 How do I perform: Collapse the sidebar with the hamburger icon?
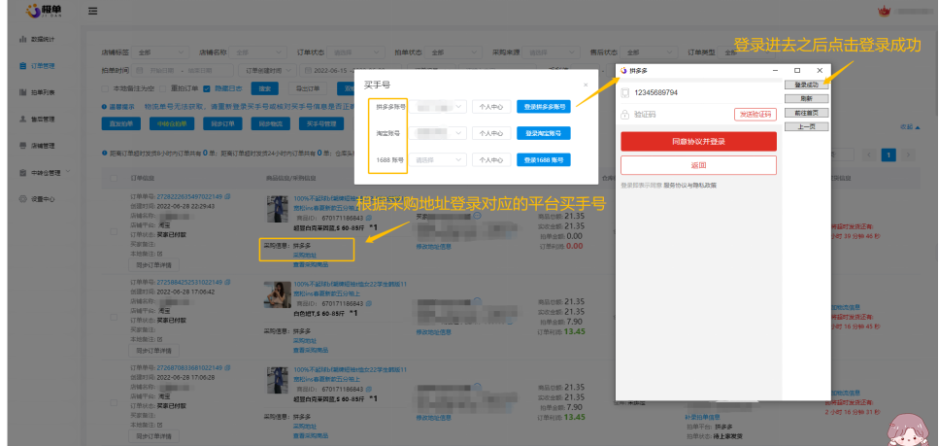pos(92,11)
